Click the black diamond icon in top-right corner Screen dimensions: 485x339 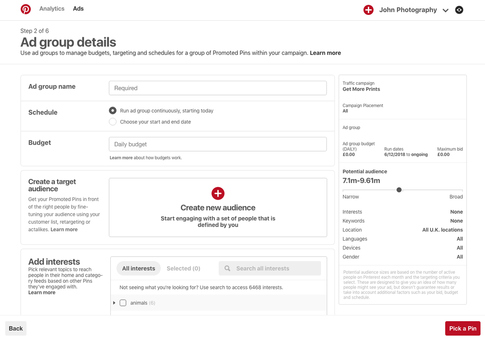459,10
